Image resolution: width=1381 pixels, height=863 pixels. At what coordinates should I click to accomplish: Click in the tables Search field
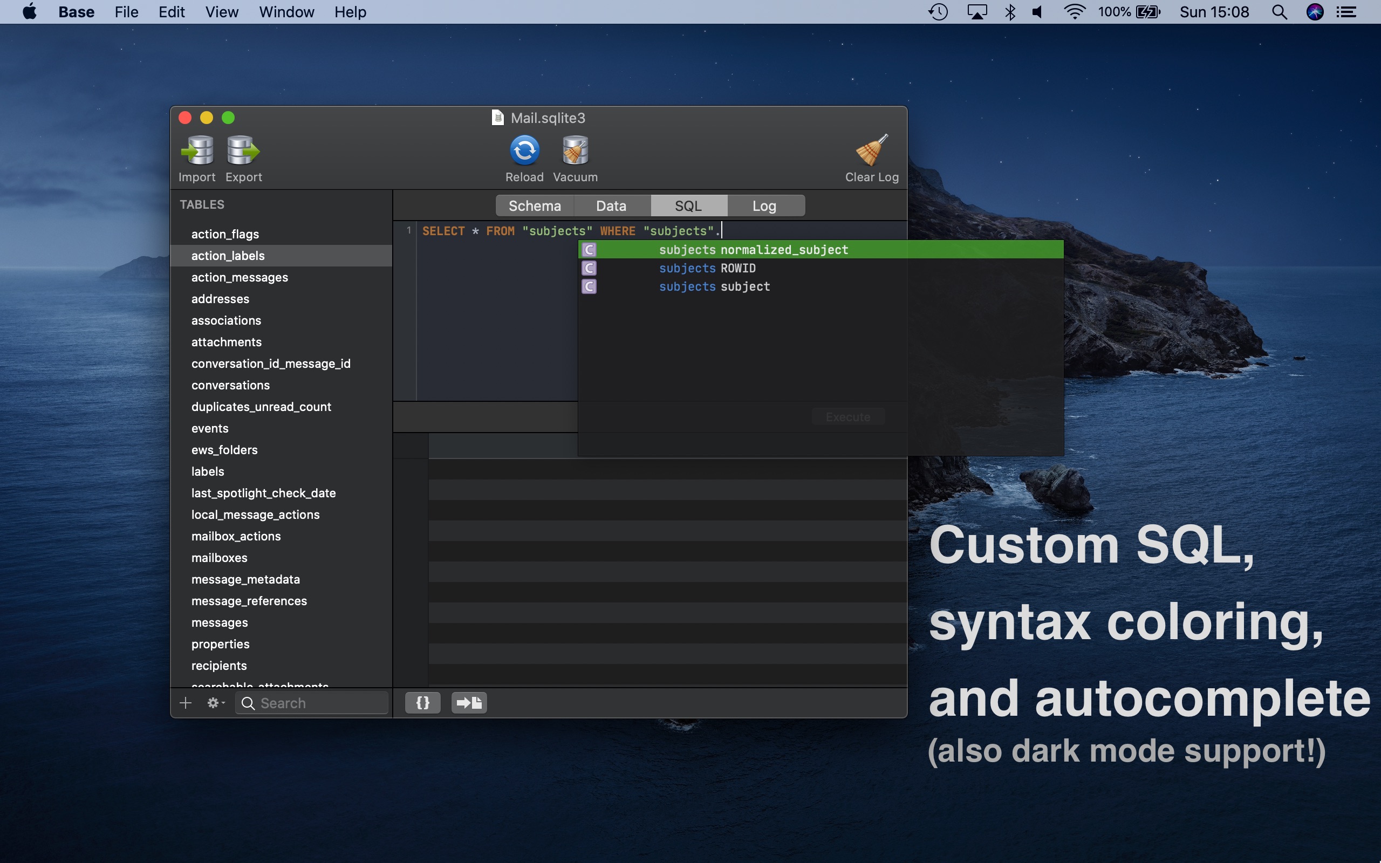[x=312, y=703]
